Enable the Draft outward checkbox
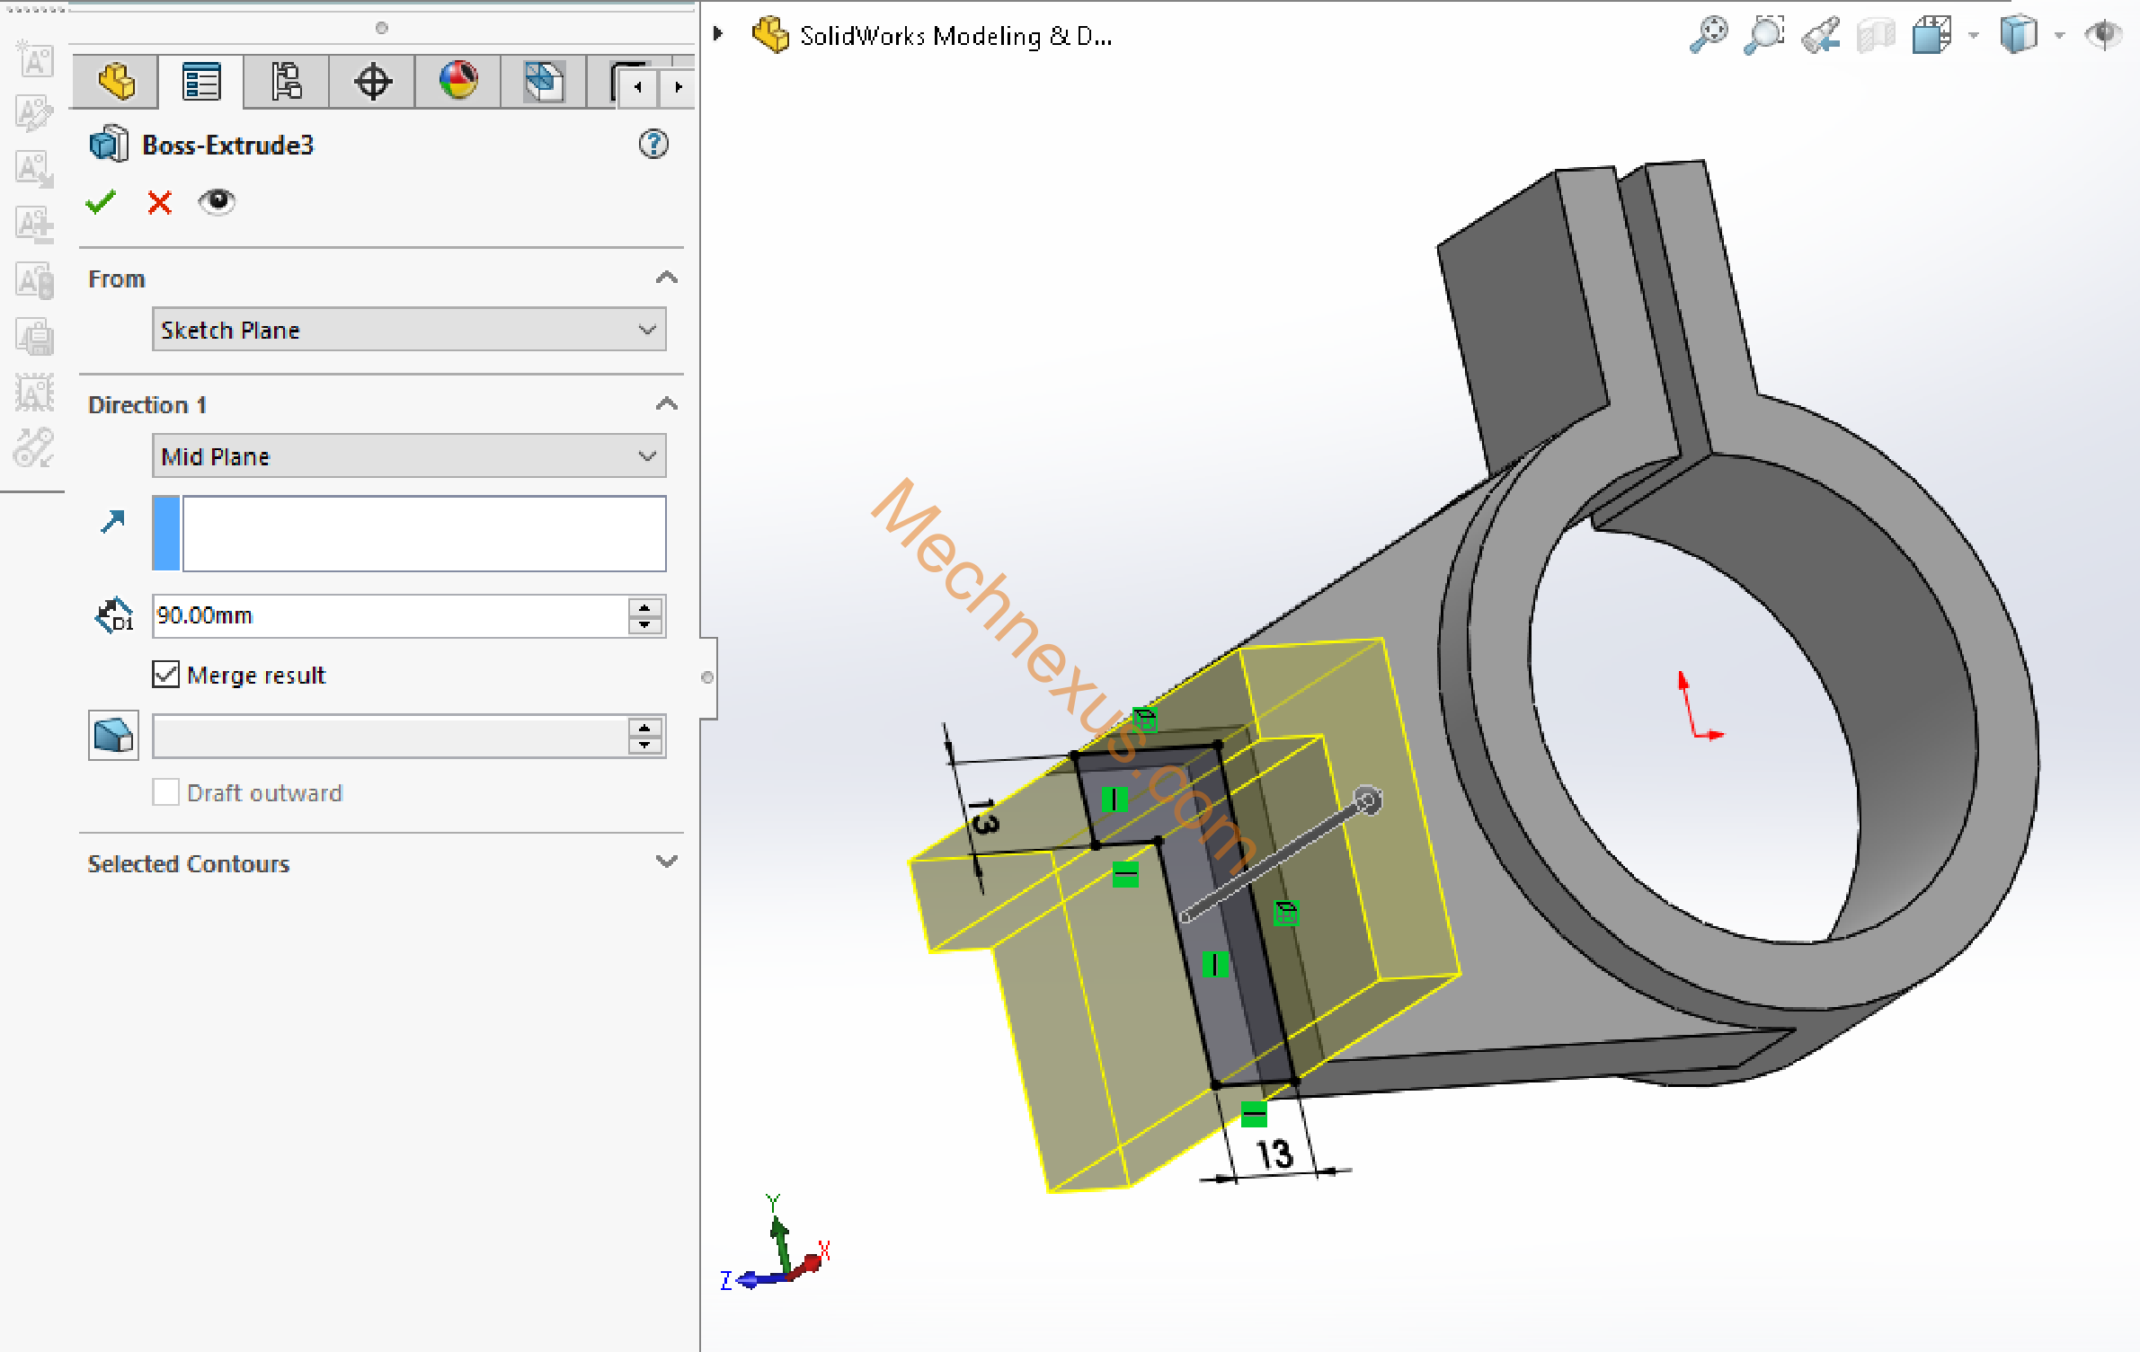 (166, 792)
